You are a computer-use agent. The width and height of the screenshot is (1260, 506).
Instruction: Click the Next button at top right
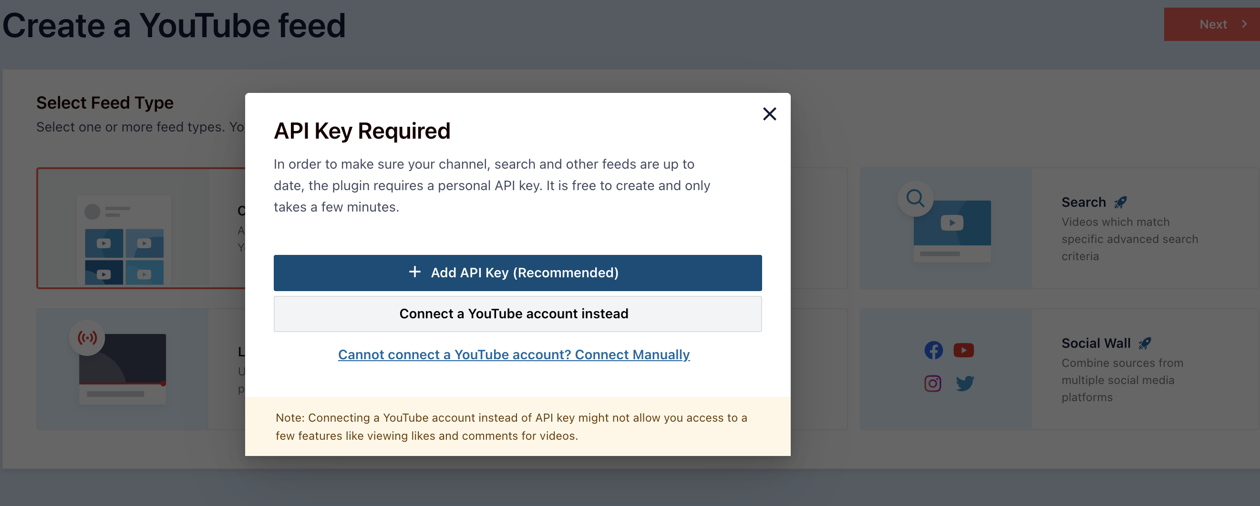click(x=1211, y=24)
